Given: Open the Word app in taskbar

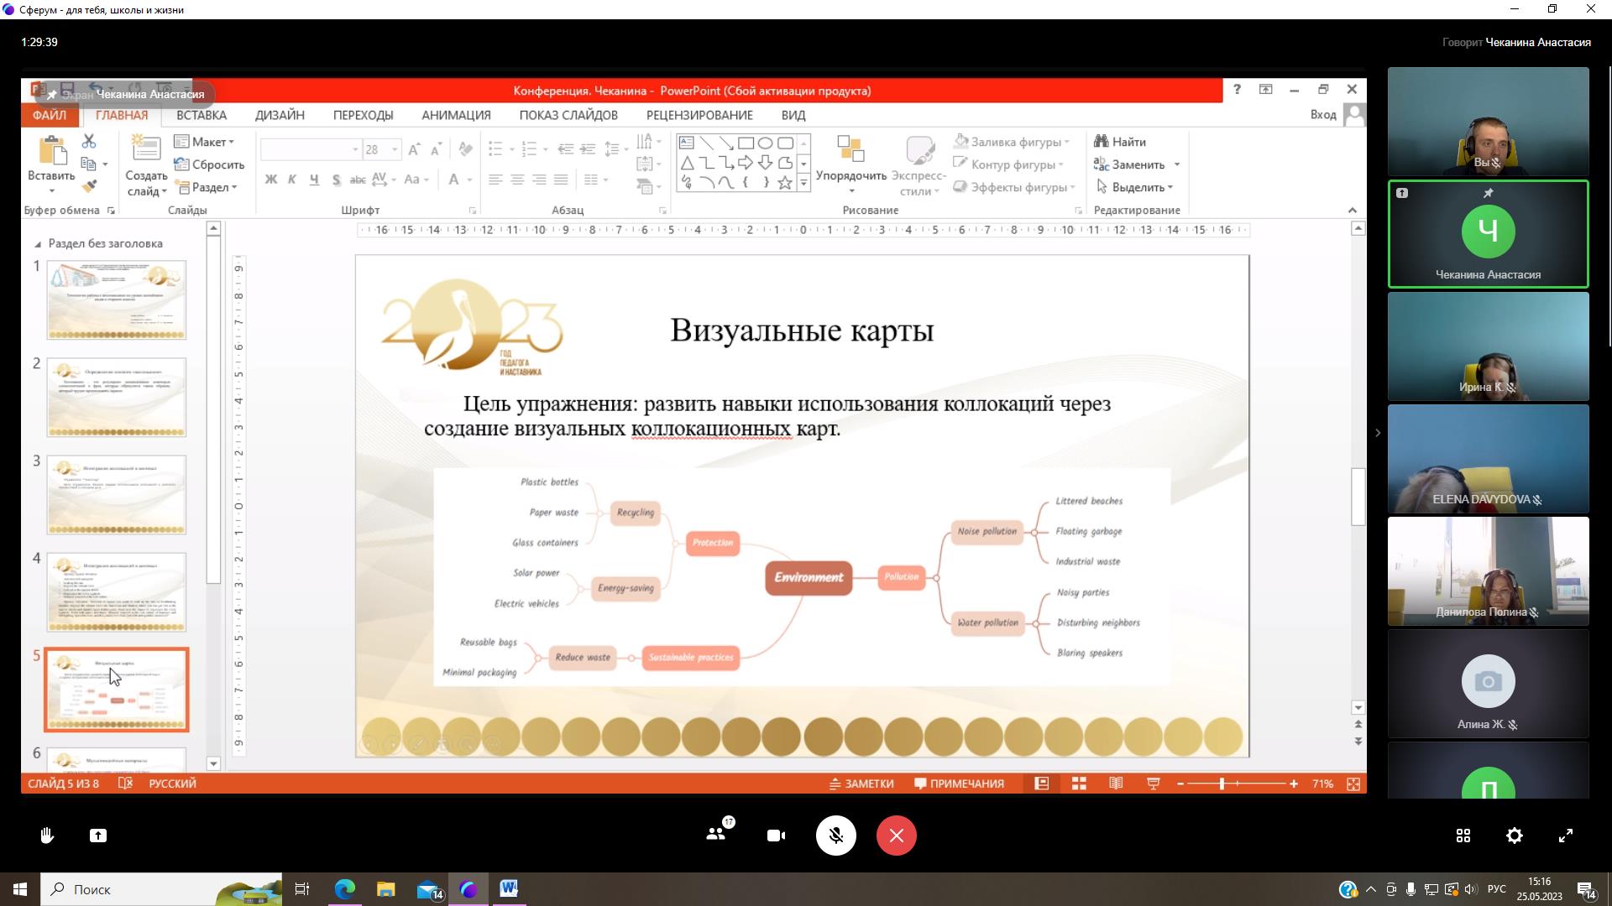Looking at the screenshot, I should [x=508, y=889].
